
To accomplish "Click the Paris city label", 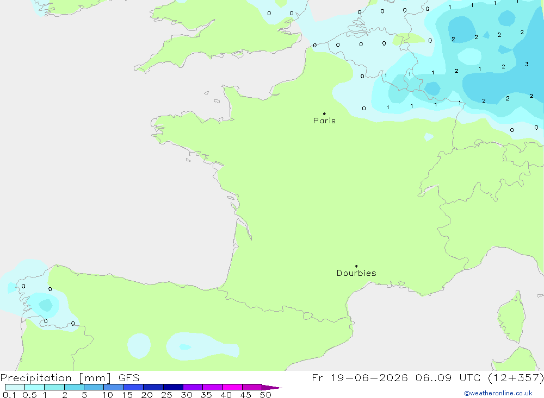I will click(x=324, y=121).
